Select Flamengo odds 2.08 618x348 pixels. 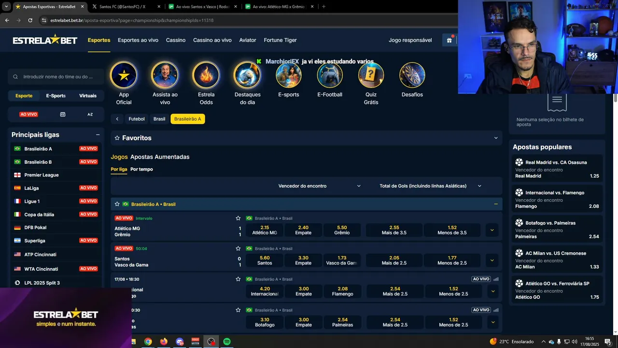click(343, 291)
